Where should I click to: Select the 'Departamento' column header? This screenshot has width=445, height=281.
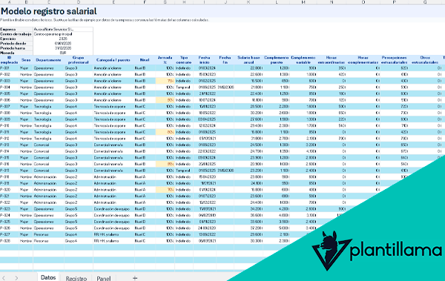(x=48, y=60)
